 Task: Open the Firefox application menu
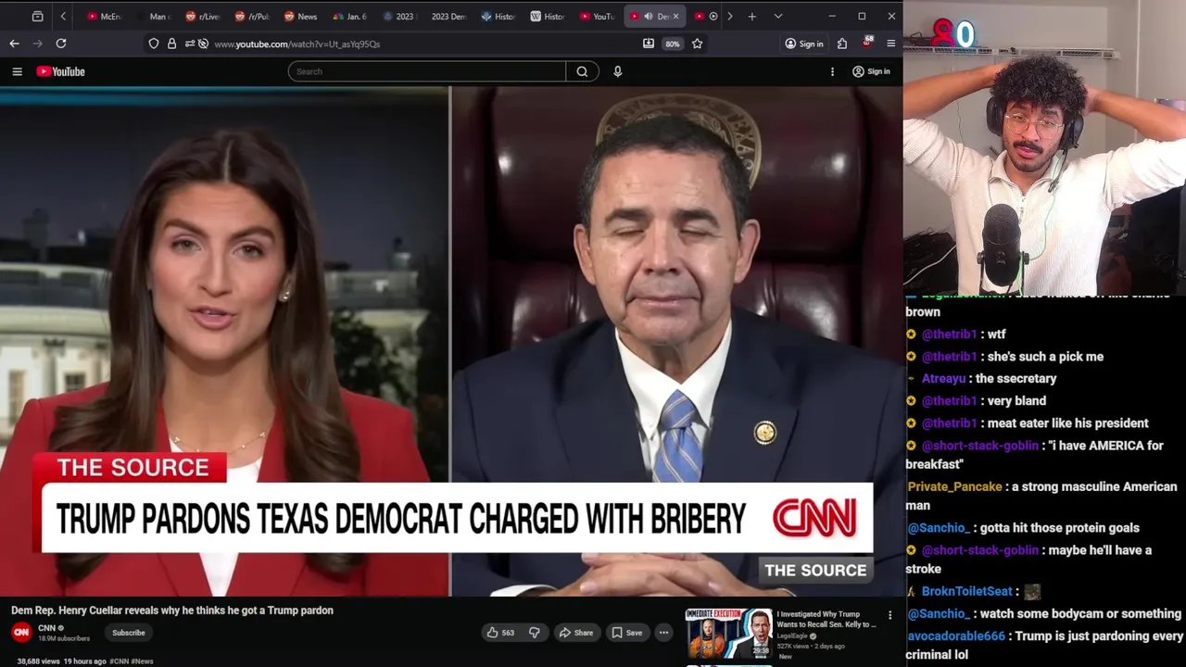click(891, 44)
